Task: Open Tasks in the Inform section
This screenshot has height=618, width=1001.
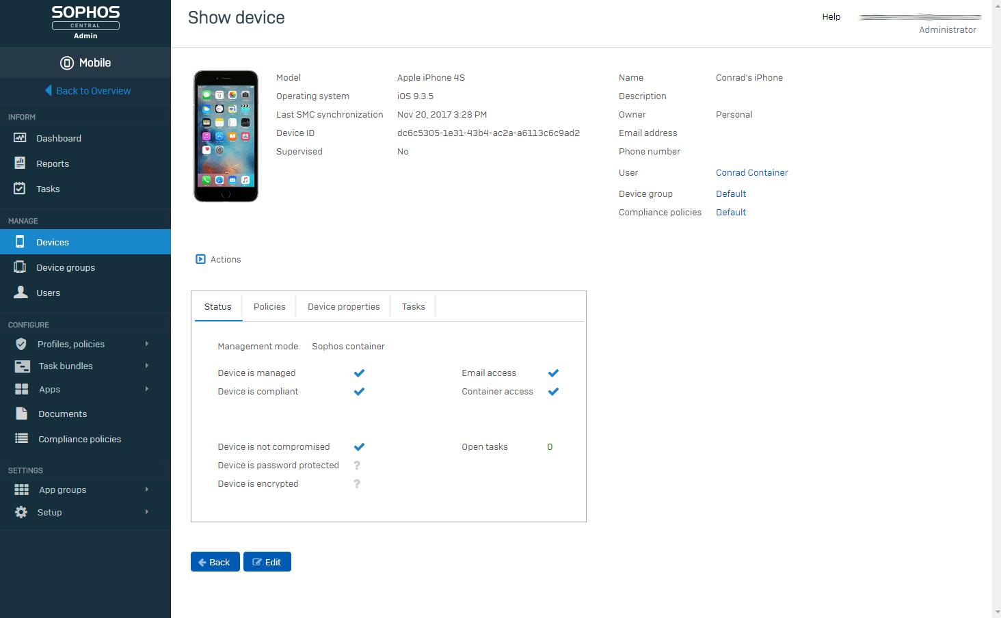Action: (x=85, y=189)
